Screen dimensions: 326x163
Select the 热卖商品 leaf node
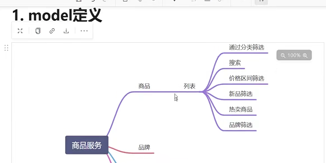tap(240, 109)
